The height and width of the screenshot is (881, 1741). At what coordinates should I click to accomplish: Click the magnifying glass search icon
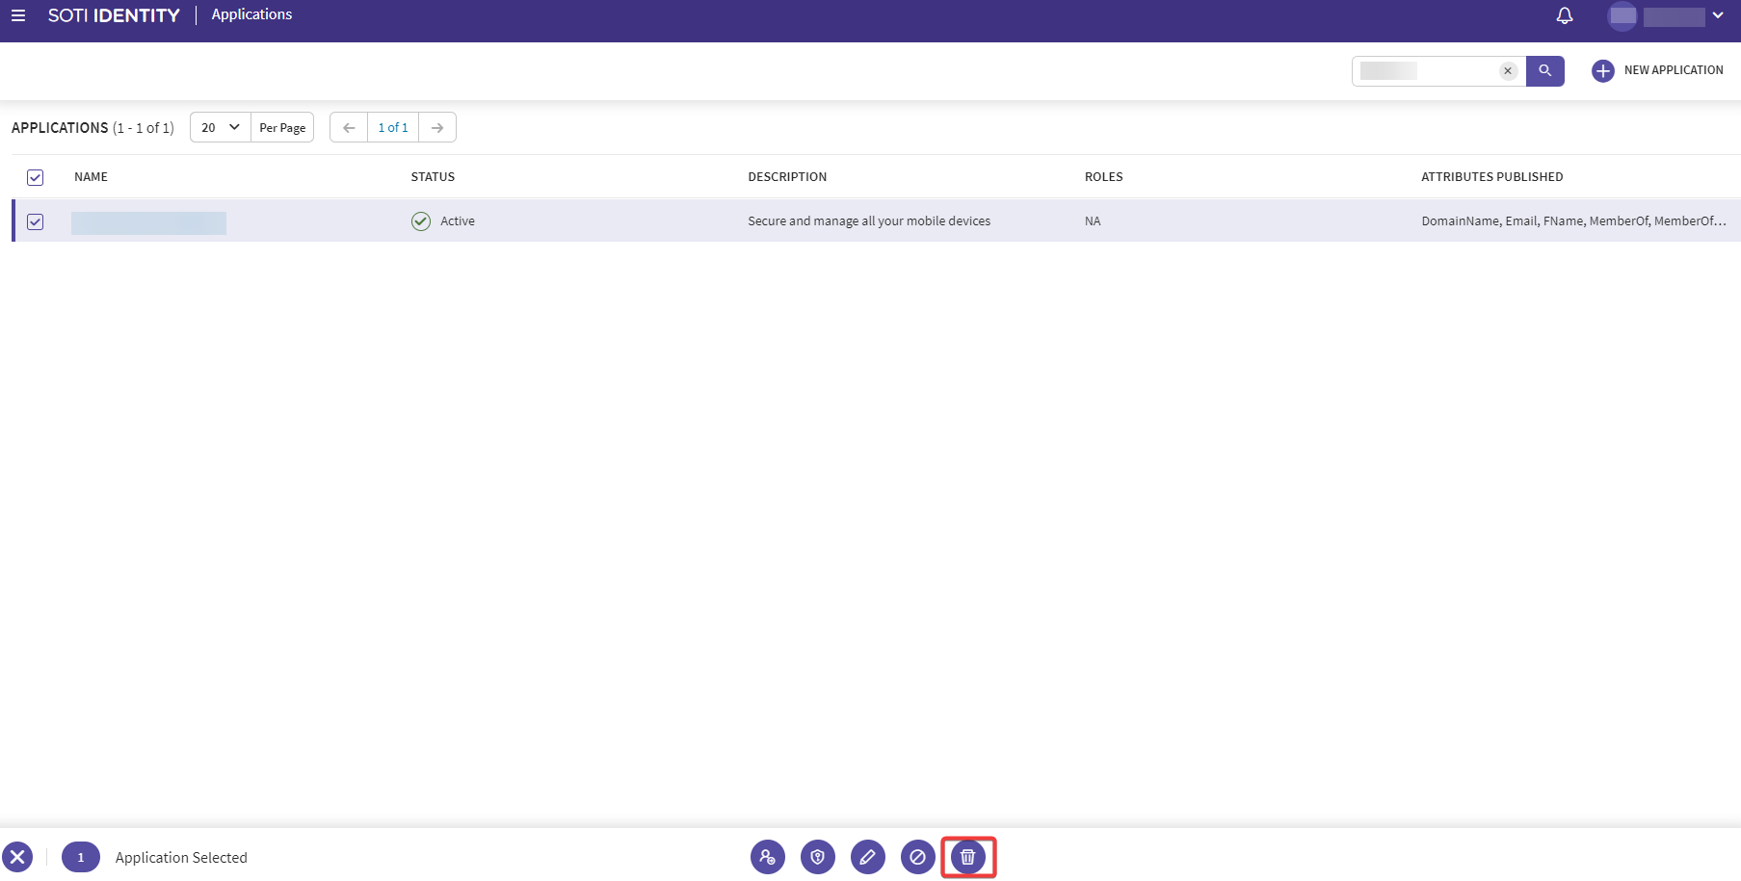coord(1545,70)
